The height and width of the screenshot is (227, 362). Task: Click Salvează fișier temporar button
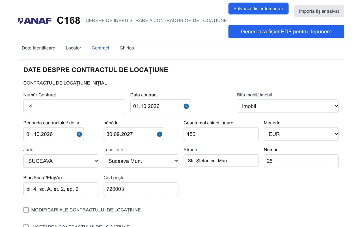pos(258,8)
